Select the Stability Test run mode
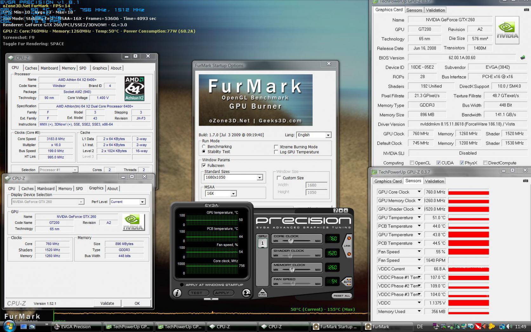 (x=204, y=152)
